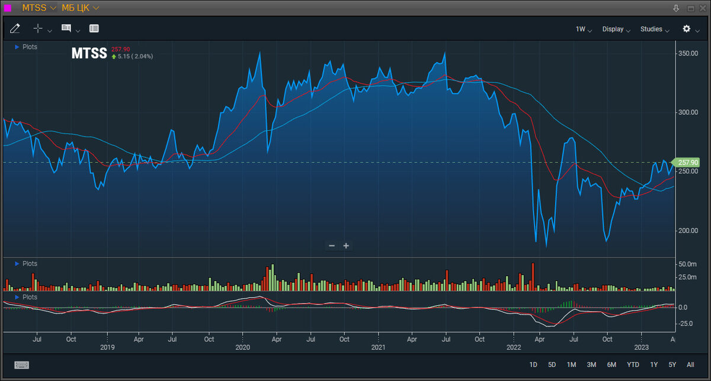This screenshot has width=711, height=381.
Task: Activate the crosshair cursor tool
Action: [x=38, y=28]
